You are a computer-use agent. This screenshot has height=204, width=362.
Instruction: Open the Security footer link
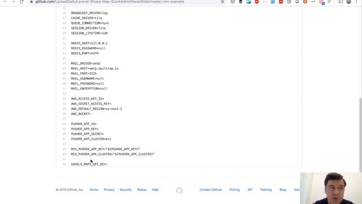click(126, 190)
